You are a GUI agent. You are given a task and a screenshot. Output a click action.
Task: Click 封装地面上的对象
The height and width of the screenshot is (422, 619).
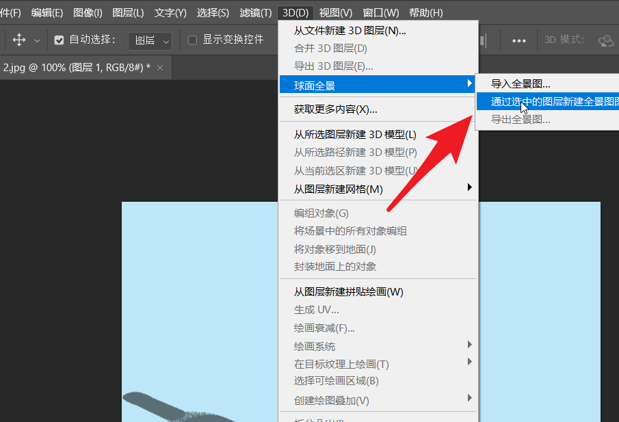(379, 267)
